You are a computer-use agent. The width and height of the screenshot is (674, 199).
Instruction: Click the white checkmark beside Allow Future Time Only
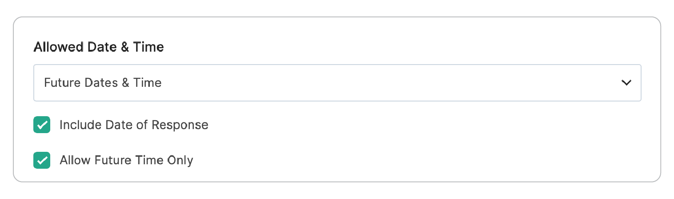[x=42, y=161]
